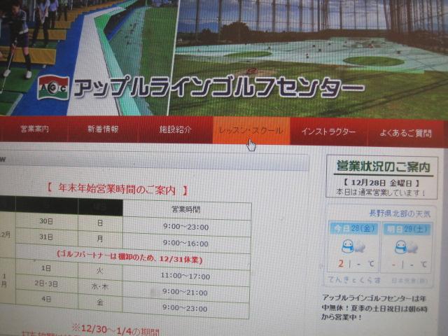448x336 pixels.
Task: Select 今日28(金) weather header
Action: (353, 228)
